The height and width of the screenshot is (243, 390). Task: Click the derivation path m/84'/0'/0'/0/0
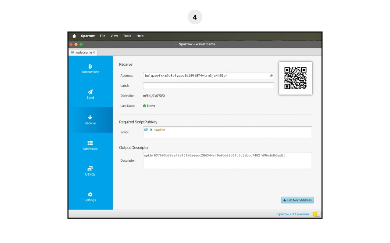154,96
